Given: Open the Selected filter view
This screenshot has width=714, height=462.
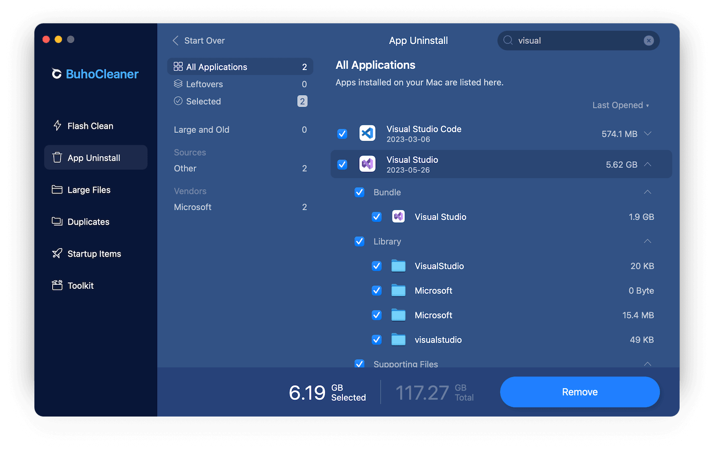Looking at the screenshot, I should click(x=203, y=101).
